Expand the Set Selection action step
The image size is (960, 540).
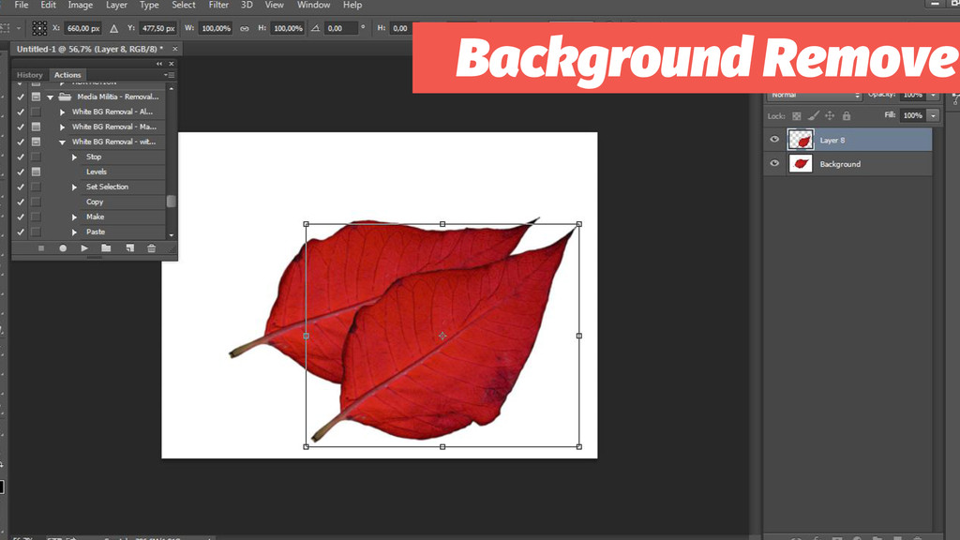point(75,187)
